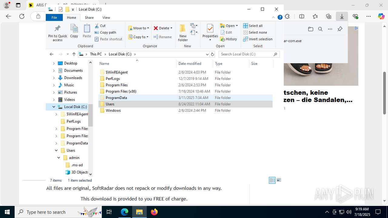Viewport: 388px width, 218px height.
Task: Open recent locations dropdown arrow
Action: coord(68,54)
